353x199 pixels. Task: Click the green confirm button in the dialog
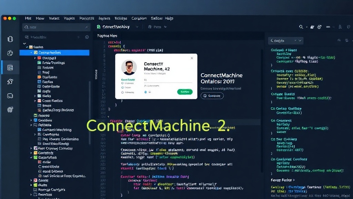pyautogui.click(x=185, y=92)
